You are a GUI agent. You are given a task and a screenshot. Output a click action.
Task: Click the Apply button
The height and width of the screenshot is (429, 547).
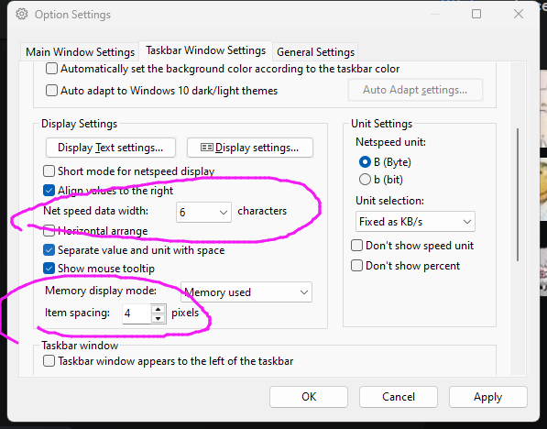pos(488,397)
